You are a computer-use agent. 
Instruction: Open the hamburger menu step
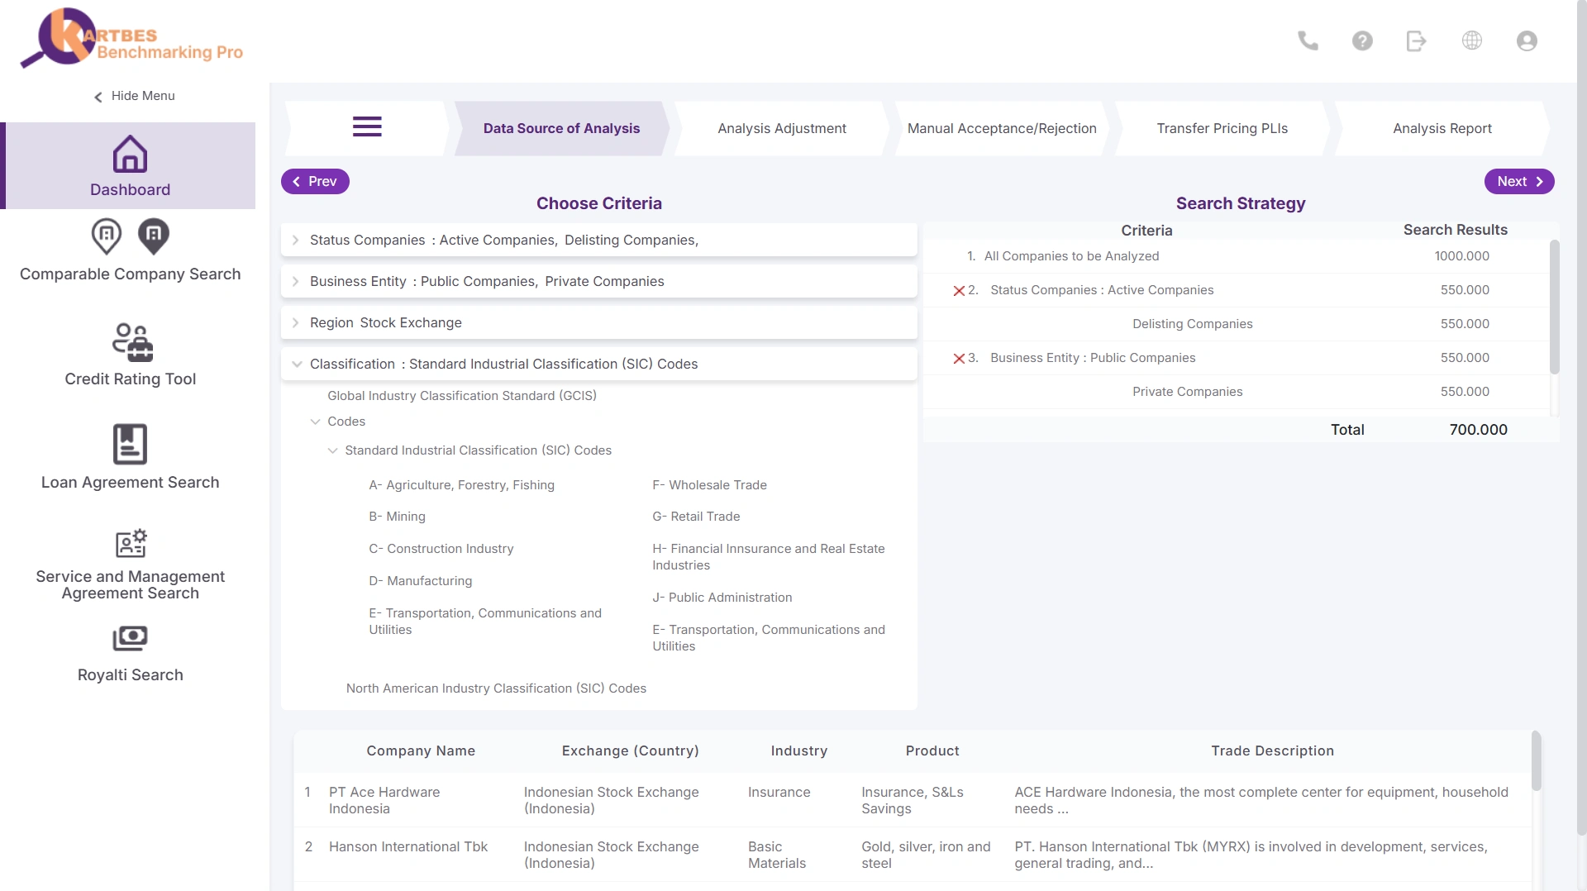pos(367,127)
